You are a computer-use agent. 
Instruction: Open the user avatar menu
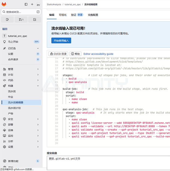coord(38,4)
